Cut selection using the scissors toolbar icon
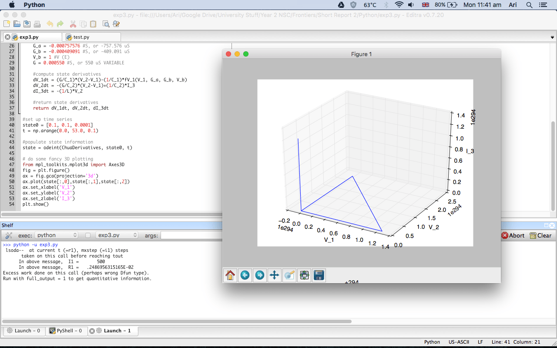The height and width of the screenshot is (348, 557). coord(74,24)
